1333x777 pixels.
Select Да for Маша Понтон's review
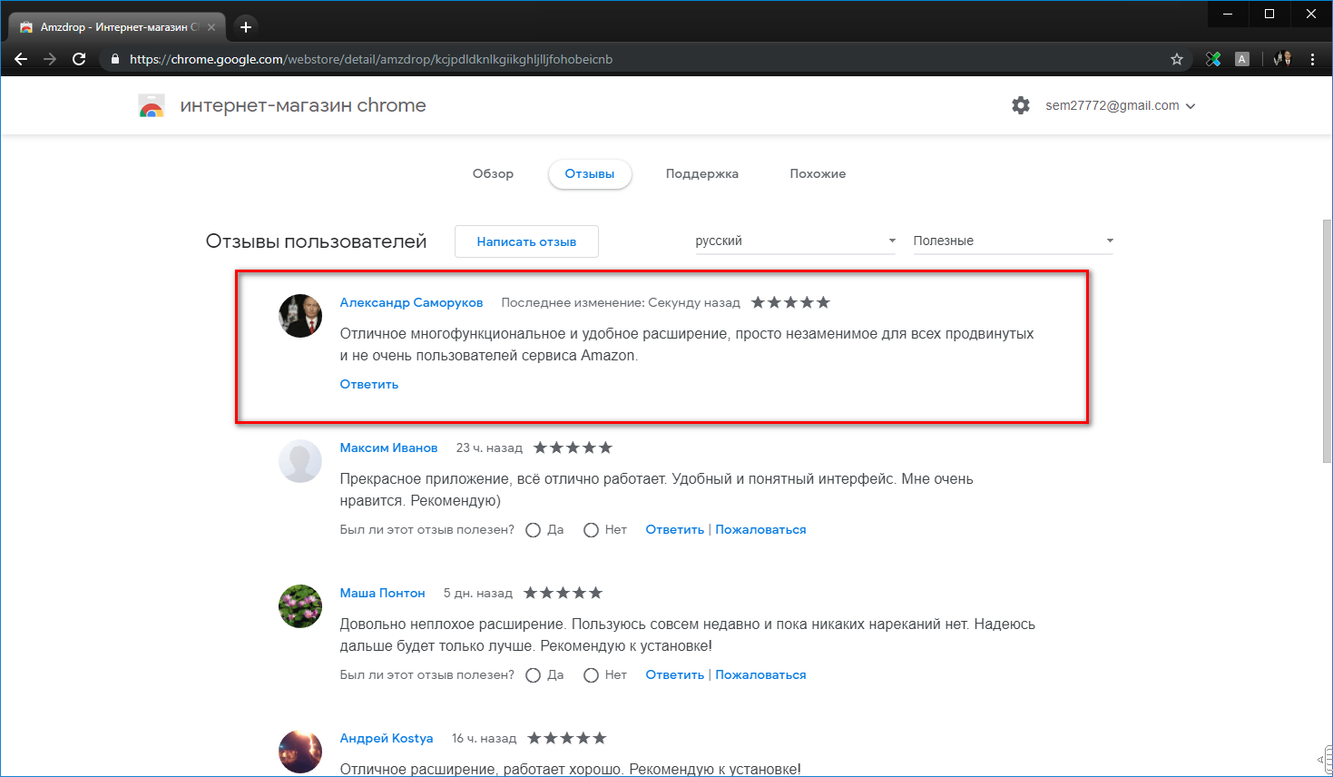pos(534,675)
